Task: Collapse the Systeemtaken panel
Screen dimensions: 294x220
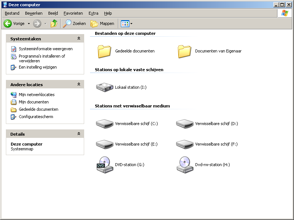Action: [x=79, y=38]
